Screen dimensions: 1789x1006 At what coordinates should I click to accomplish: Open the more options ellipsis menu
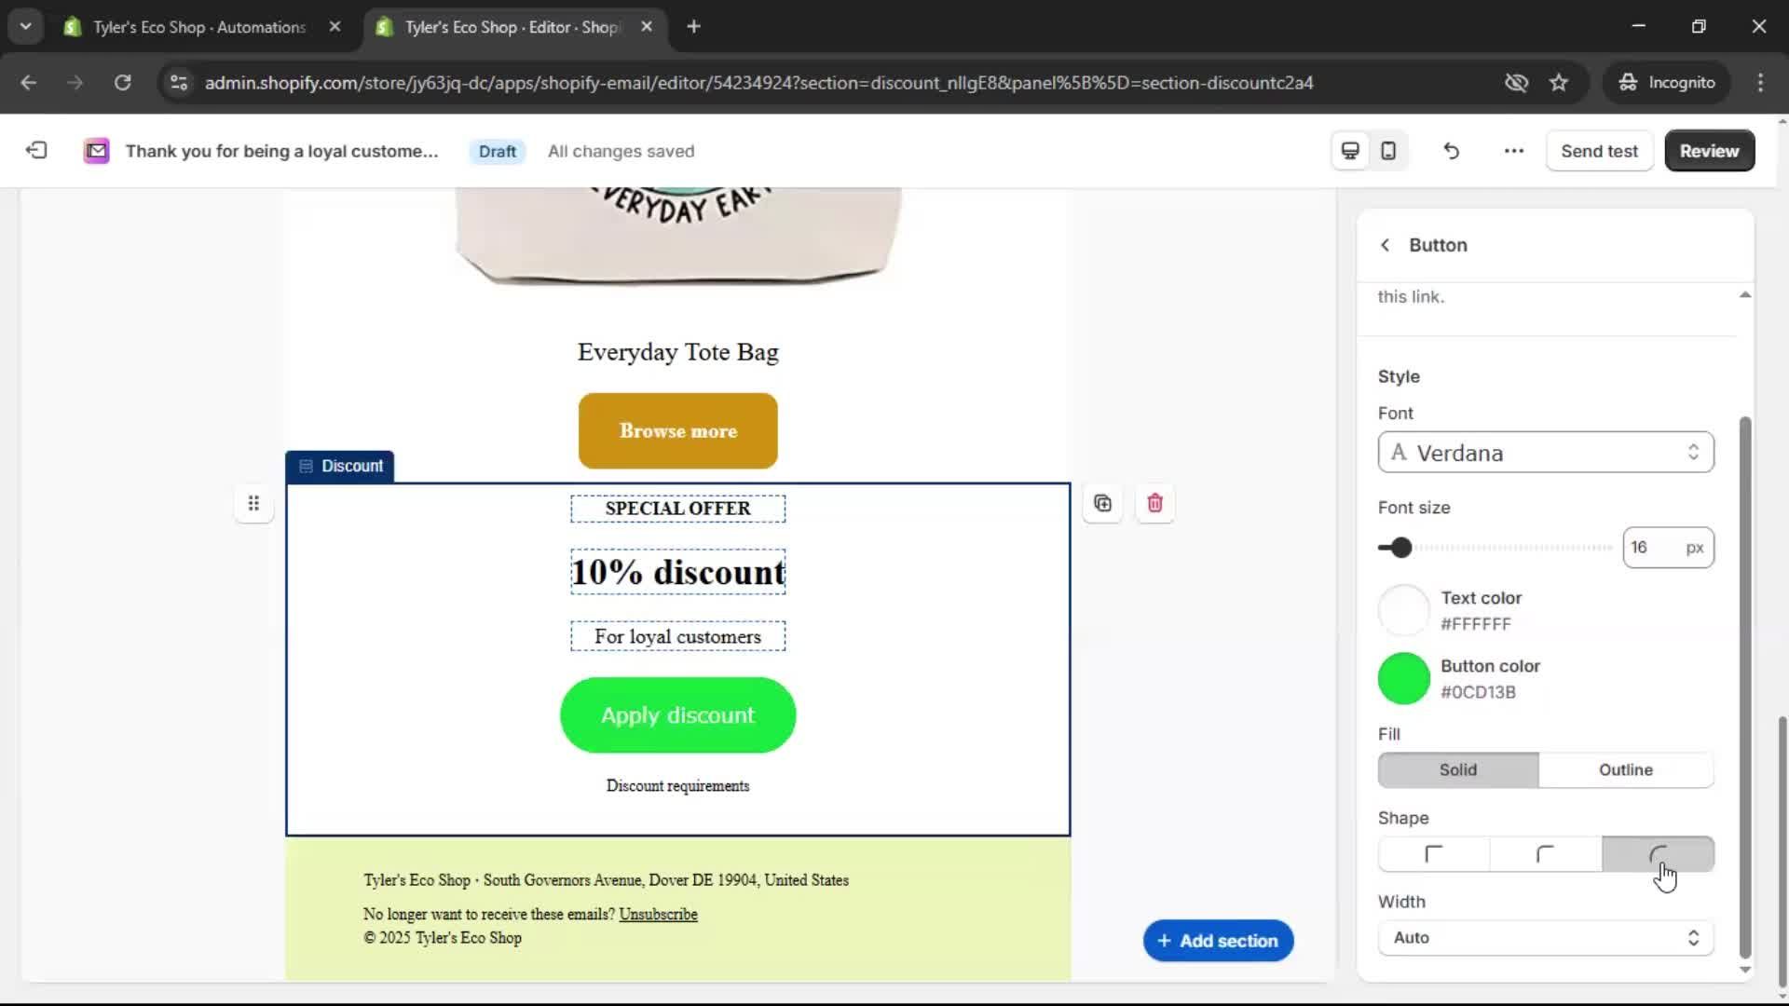pos(1512,150)
